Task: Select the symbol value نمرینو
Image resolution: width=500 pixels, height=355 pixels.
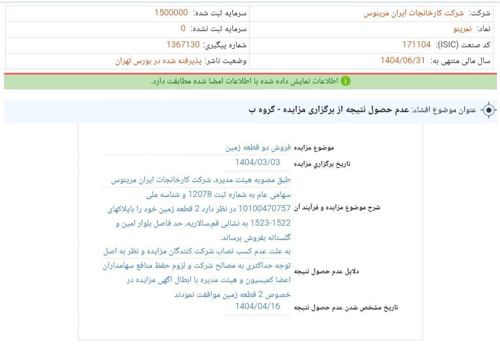Action: [x=462, y=29]
